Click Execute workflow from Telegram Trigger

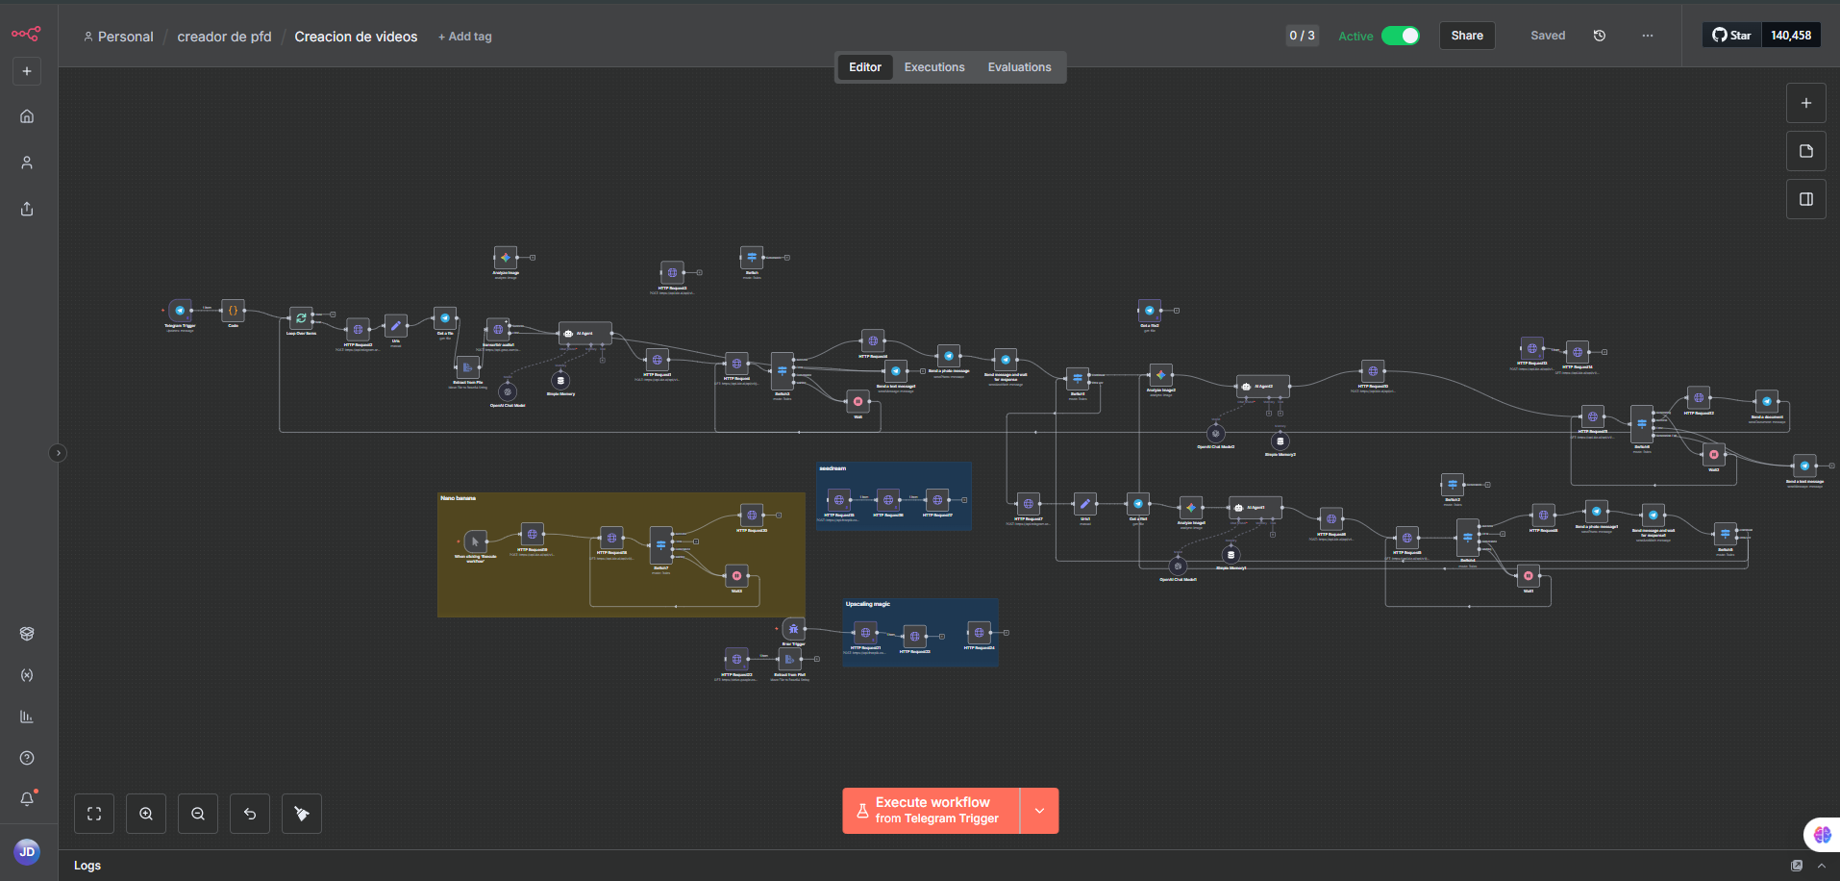point(931,811)
